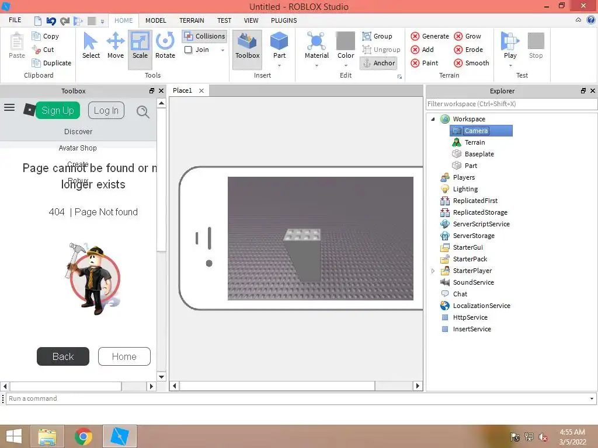Pick a color from the Color swatch
The width and height of the screenshot is (598, 448).
click(x=346, y=41)
